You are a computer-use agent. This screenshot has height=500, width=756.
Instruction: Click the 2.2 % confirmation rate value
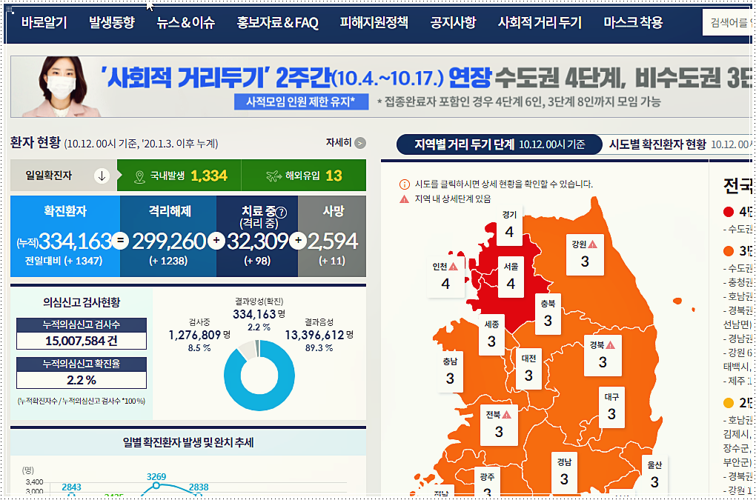click(x=82, y=380)
